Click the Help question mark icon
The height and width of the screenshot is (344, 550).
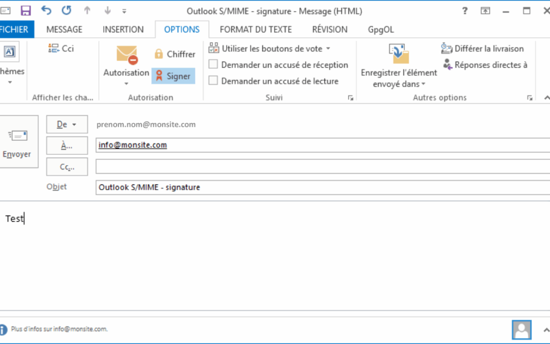tap(465, 11)
